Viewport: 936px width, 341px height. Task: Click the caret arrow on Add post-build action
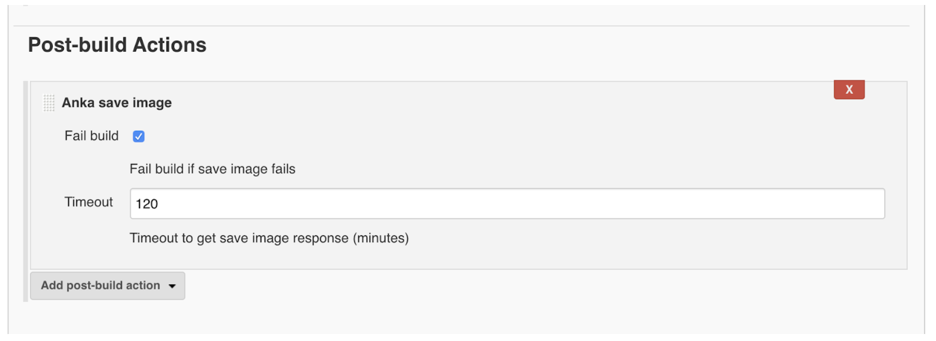point(172,286)
